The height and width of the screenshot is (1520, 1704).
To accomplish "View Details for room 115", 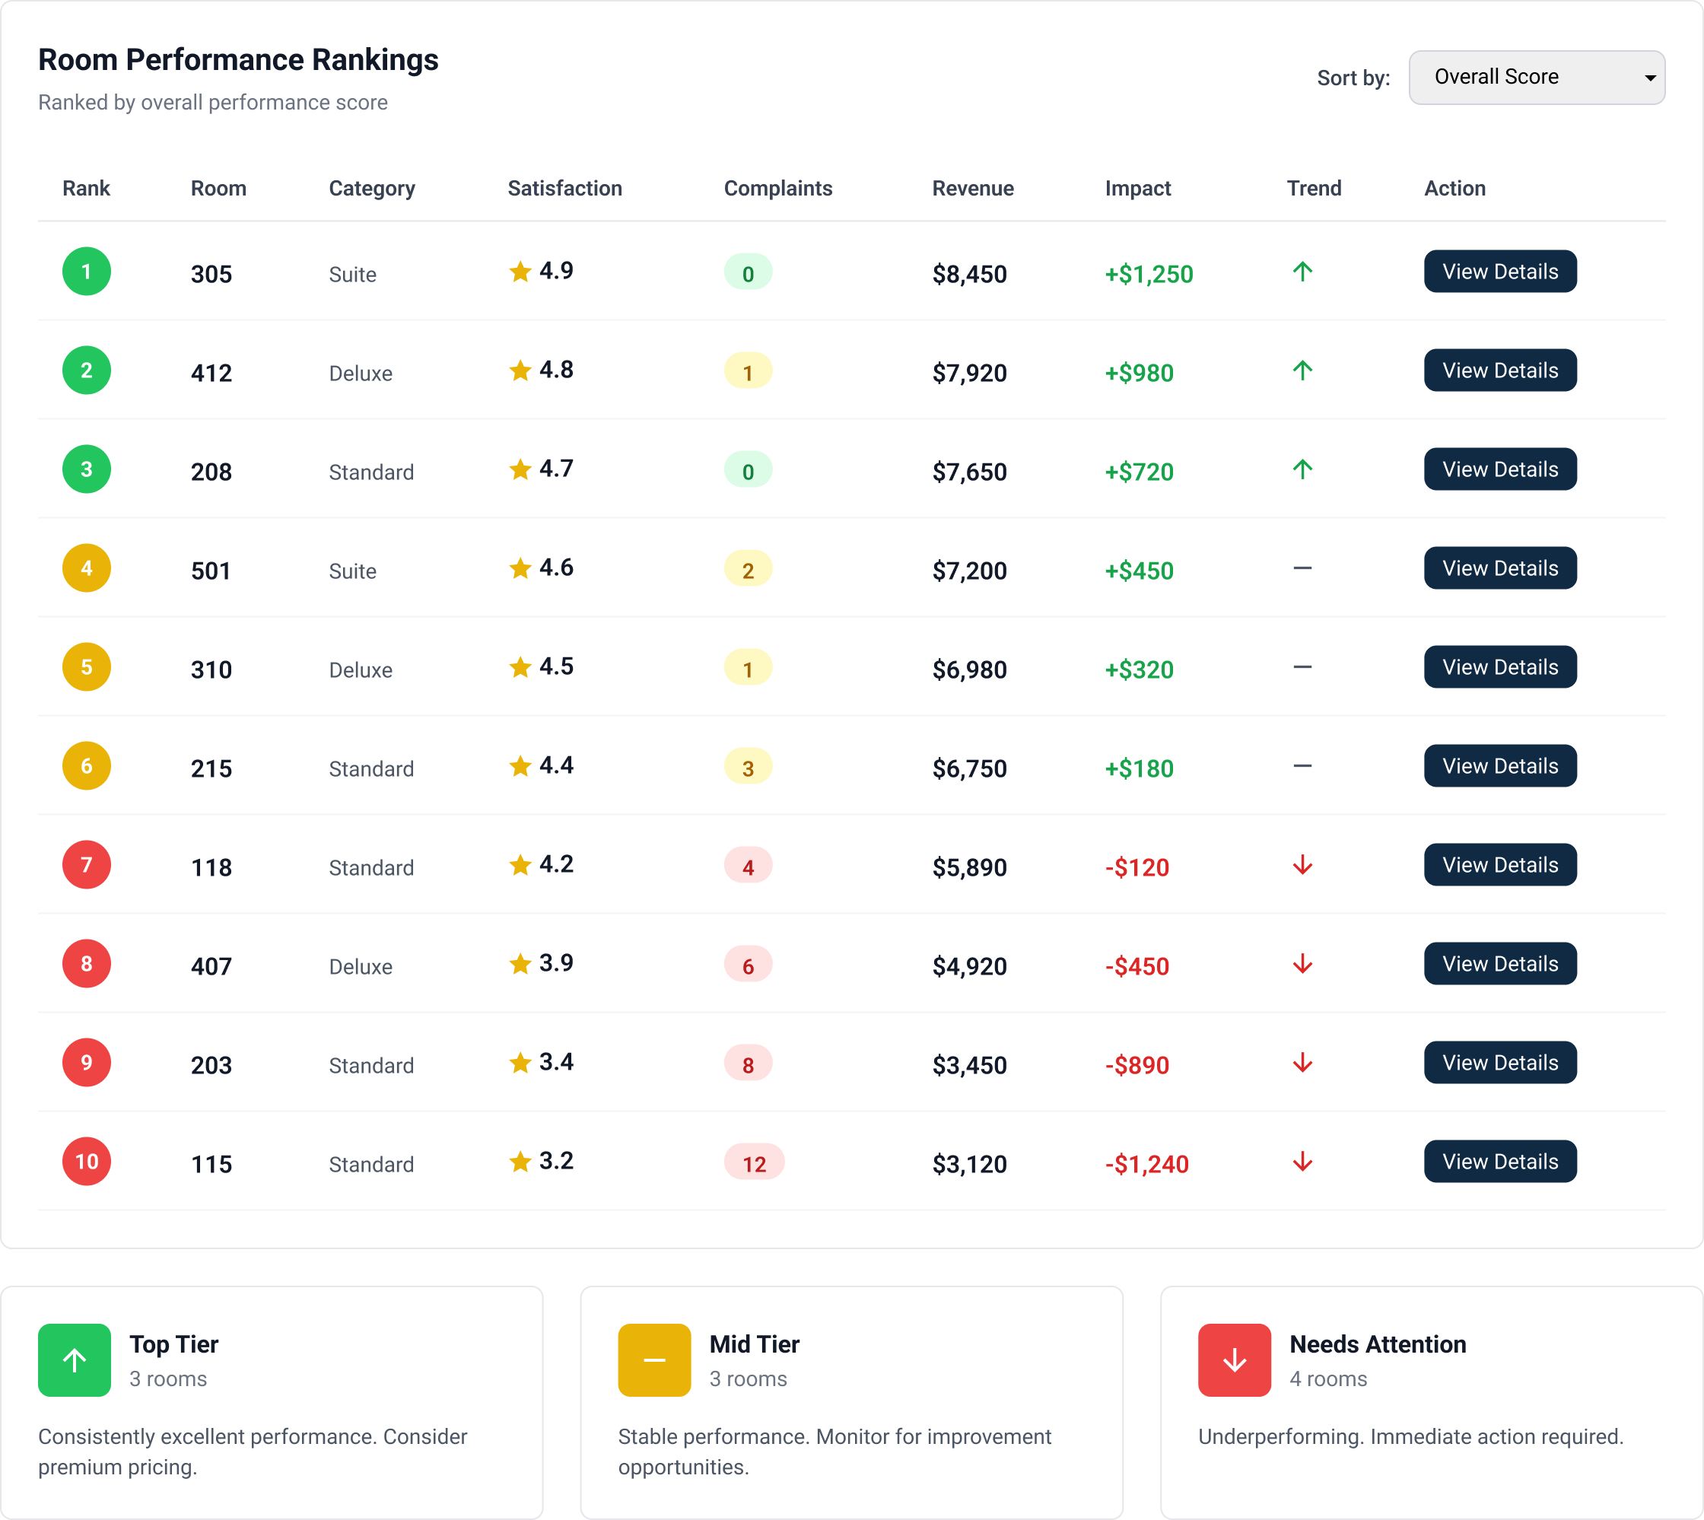I will point(1499,1161).
